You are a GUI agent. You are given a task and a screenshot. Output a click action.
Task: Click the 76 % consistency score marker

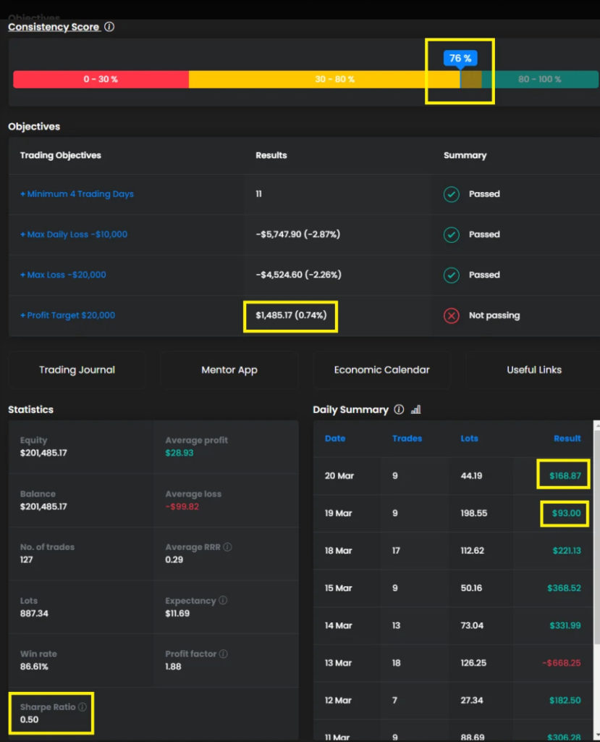(460, 58)
